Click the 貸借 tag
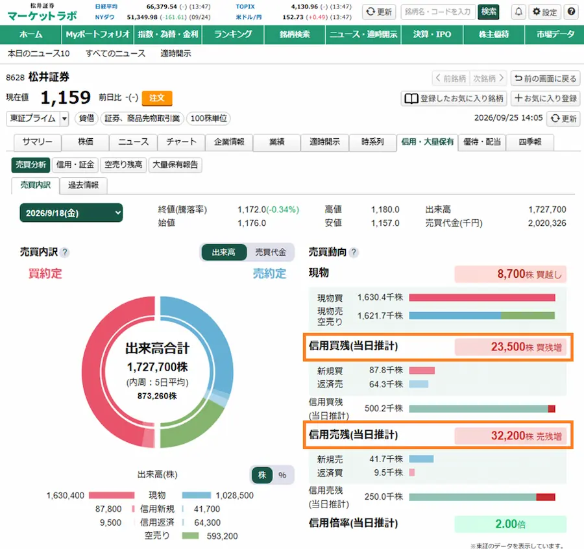This screenshot has height=549, width=584. click(x=86, y=119)
